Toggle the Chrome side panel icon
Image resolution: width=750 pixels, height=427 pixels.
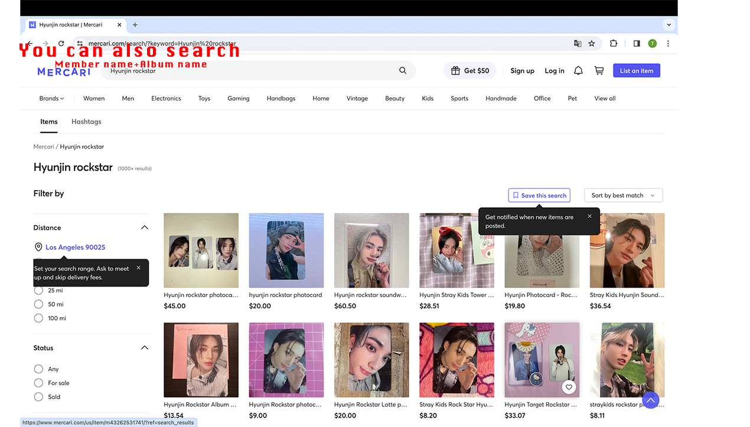(x=637, y=44)
